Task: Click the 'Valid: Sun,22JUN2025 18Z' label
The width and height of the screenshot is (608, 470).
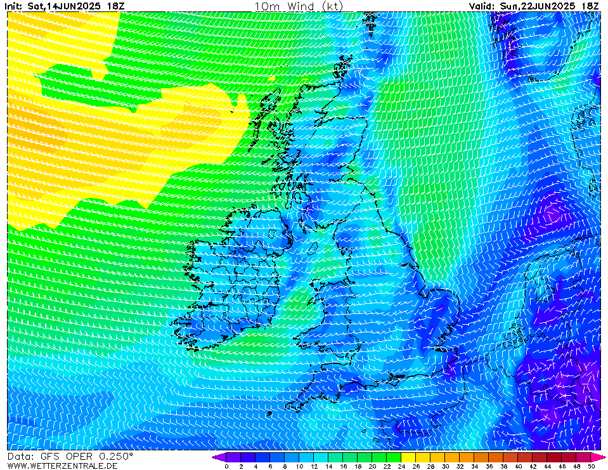Action: point(534,6)
